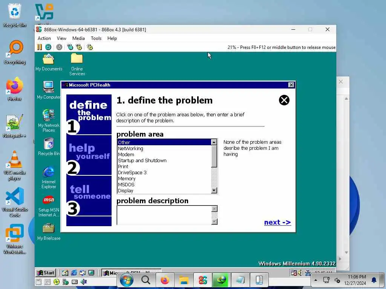
Task: Open File Explorer from host taskbar
Action: tap(184, 280)
